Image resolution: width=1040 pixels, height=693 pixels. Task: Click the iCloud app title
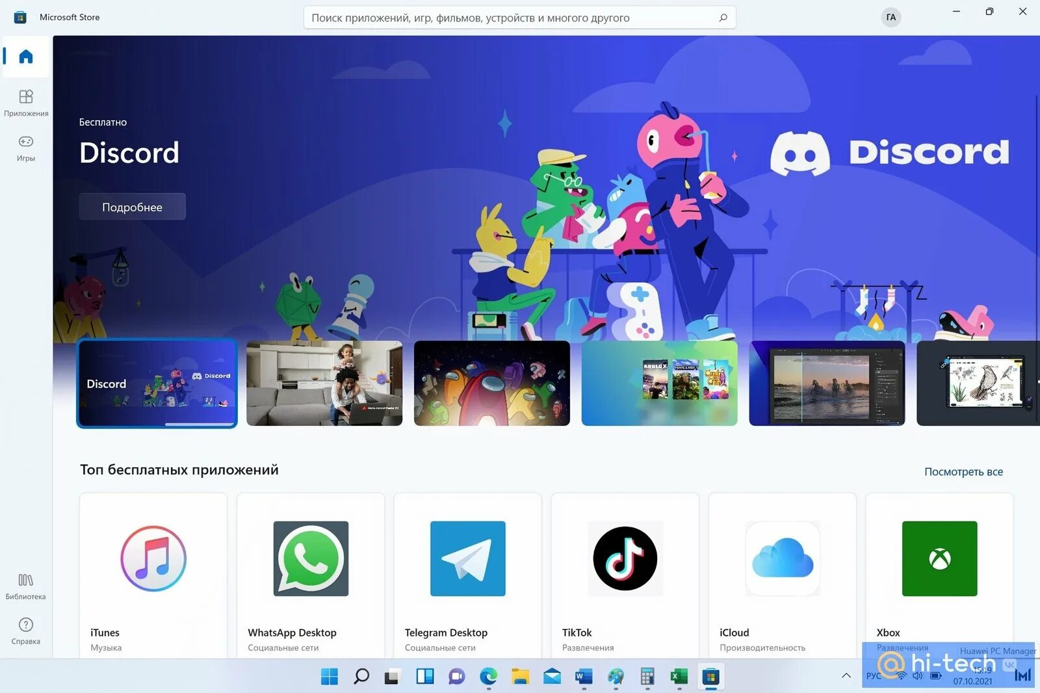[x=734, y=633]
